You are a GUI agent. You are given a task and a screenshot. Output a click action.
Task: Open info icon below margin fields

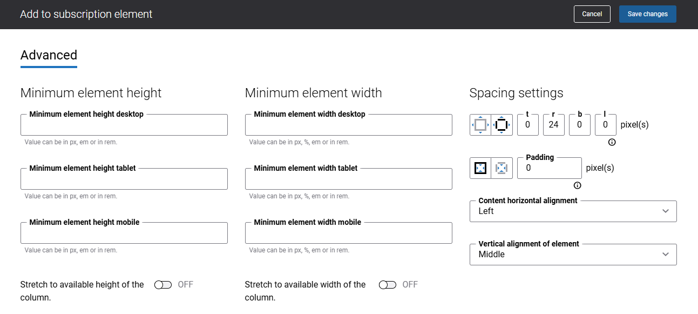(612, 142)
